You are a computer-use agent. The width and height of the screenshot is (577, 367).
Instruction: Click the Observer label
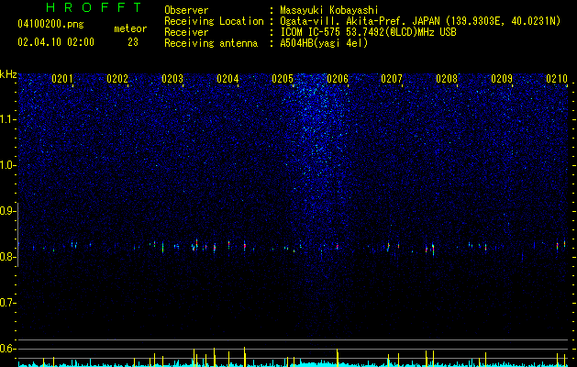coord(186,10)
